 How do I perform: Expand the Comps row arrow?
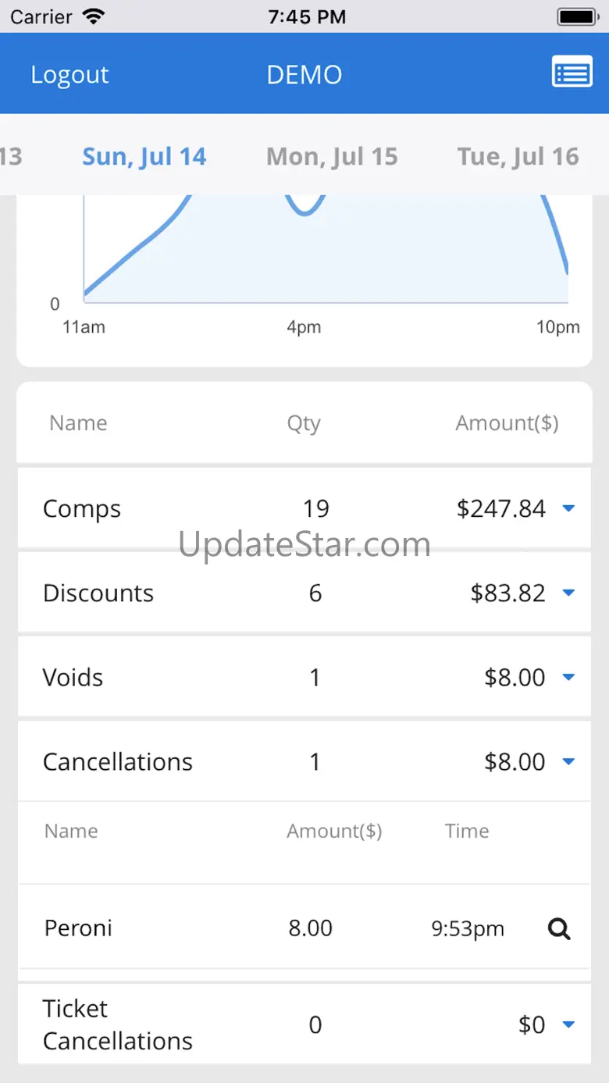568,509
